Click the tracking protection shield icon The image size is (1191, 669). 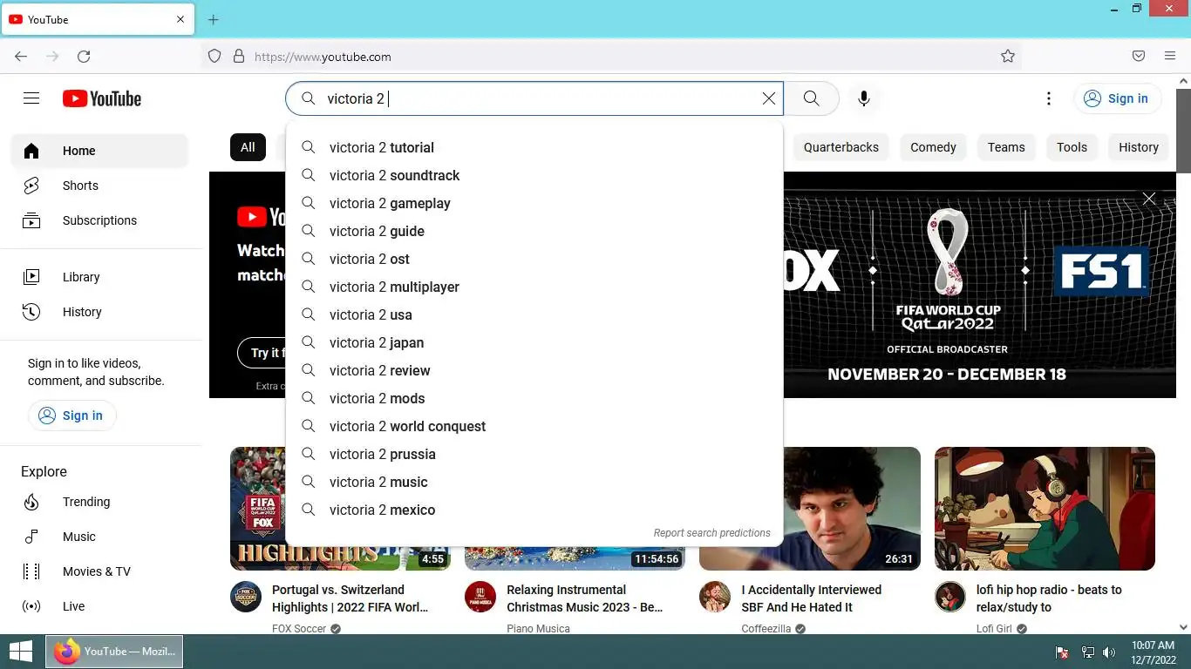(214, 57)
